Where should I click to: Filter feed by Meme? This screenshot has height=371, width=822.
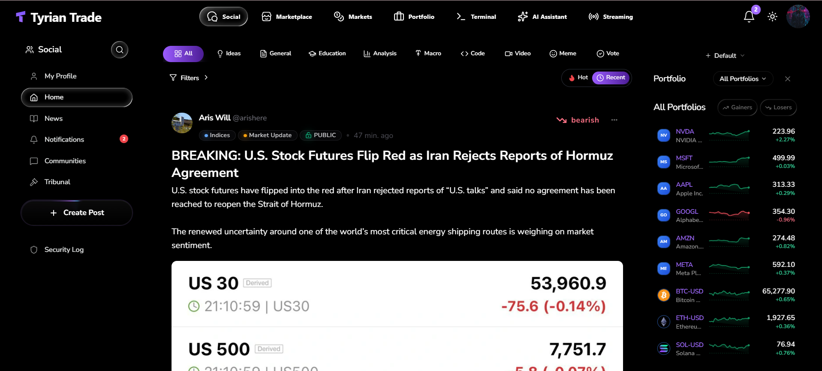pyautogui.click(x=563, y=54)
